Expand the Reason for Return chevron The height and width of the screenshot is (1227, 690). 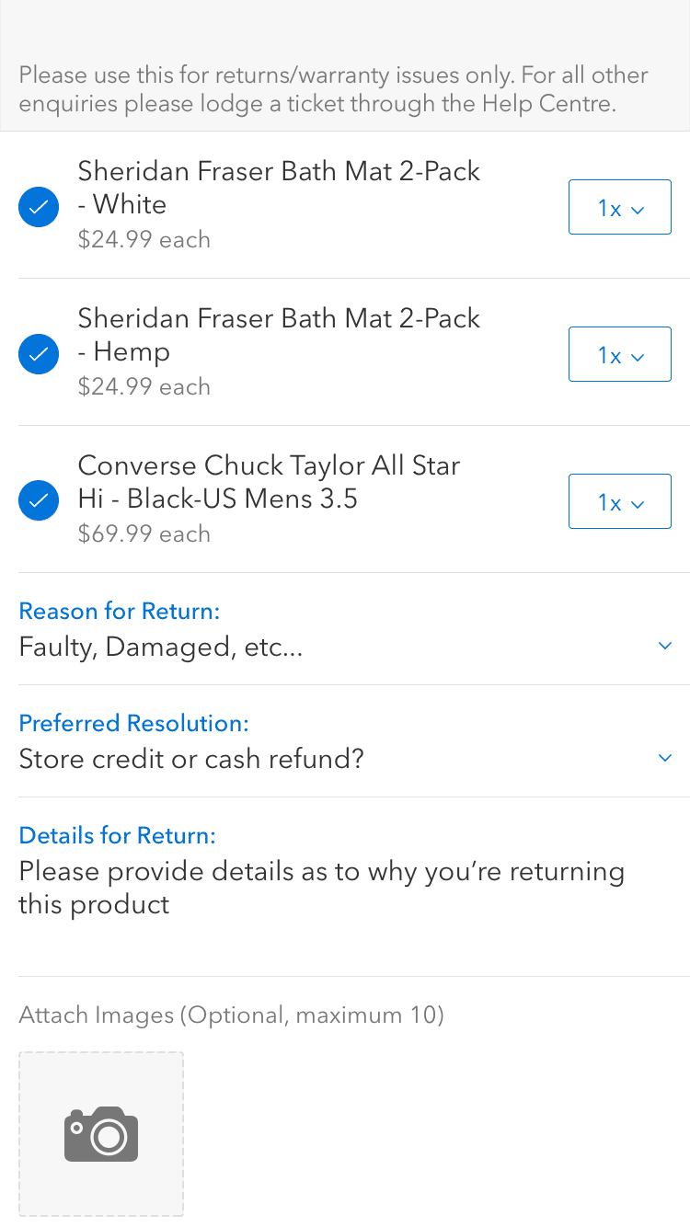pos(666,646)
